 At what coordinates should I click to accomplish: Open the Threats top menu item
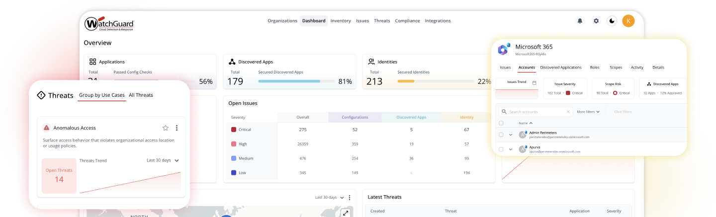[x=382, y=21]
